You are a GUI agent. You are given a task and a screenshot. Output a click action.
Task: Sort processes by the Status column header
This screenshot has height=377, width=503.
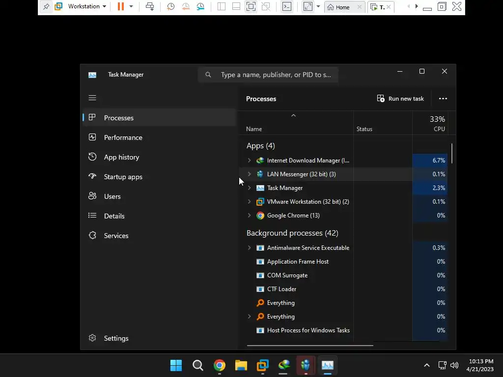tap(383, 123)
